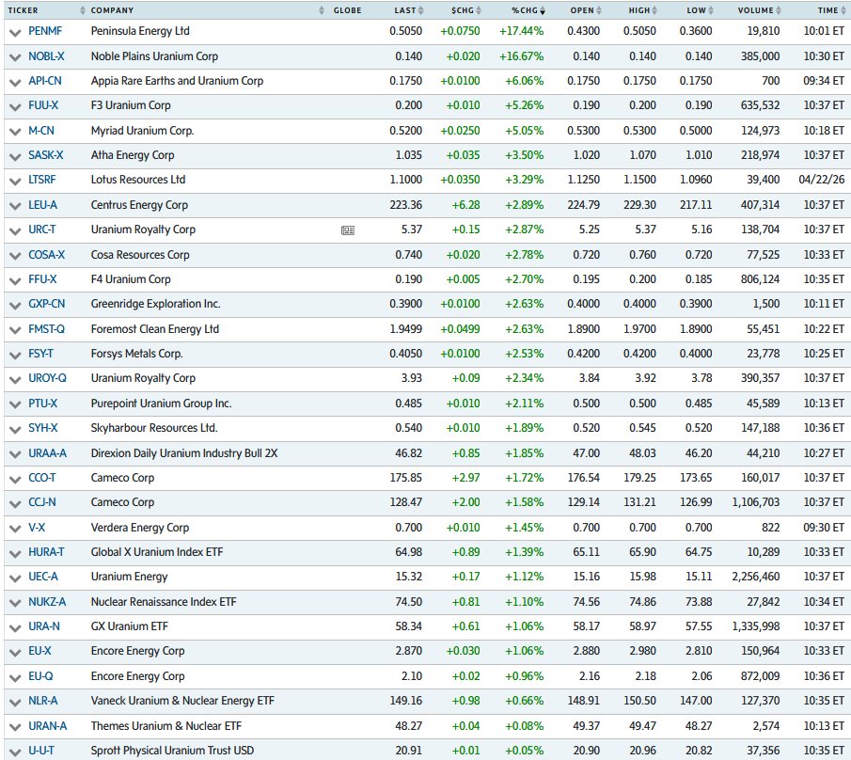Sort table by TICKER column arrows
Screen dimensions: 851x760
coord(83,10)
